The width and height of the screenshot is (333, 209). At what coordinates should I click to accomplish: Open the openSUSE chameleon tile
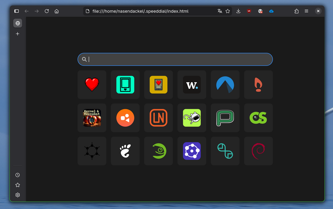click(x=158, y=151)
